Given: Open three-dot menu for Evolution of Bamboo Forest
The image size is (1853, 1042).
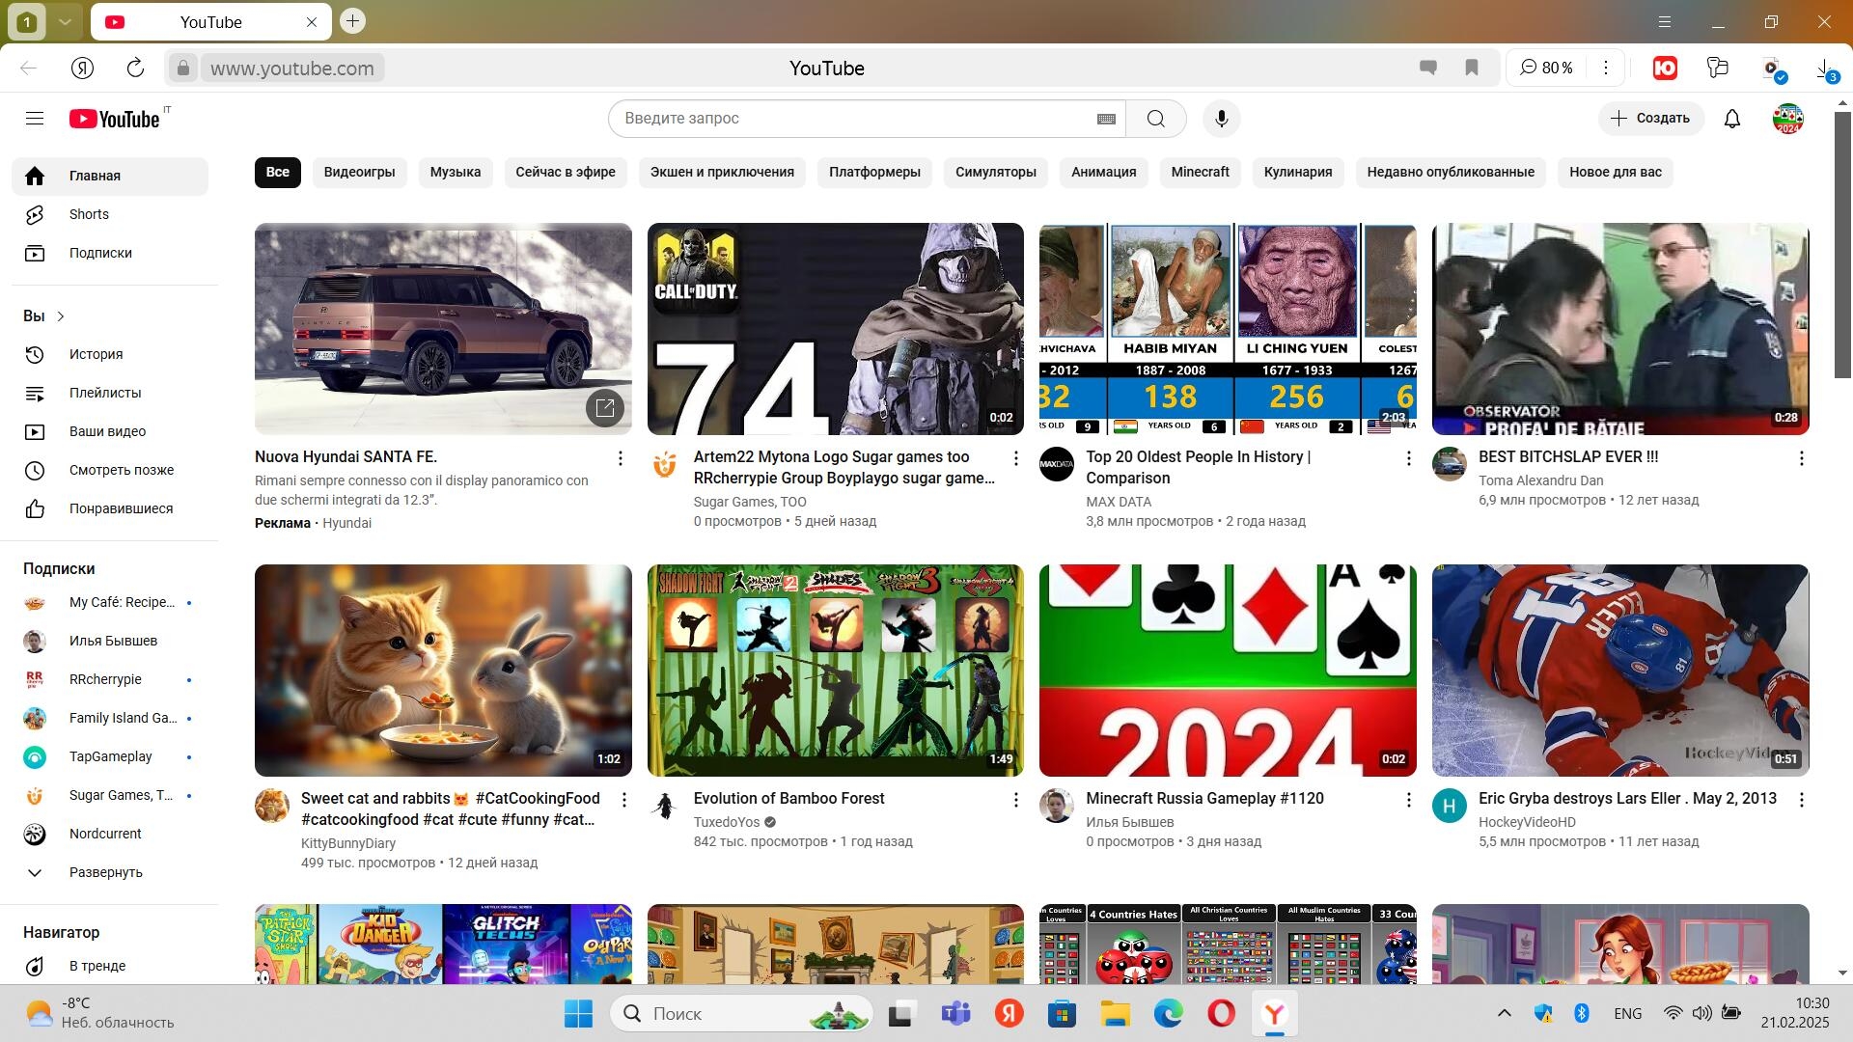Looking at the screenshot, I should [x=1015, y=800].
